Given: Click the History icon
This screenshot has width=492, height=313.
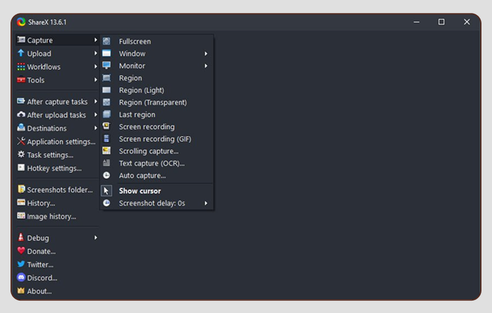Looking at the screenshot, I should (21, 203).
